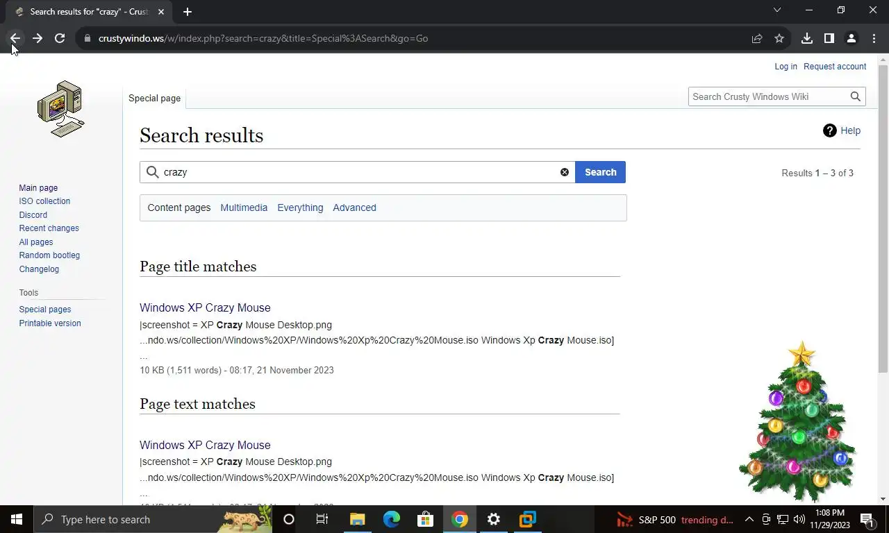Image resolution: width=889 pixels, height=533 pixels.
Task: Open Chrome downloads icon
Action: tap(807, 38)
